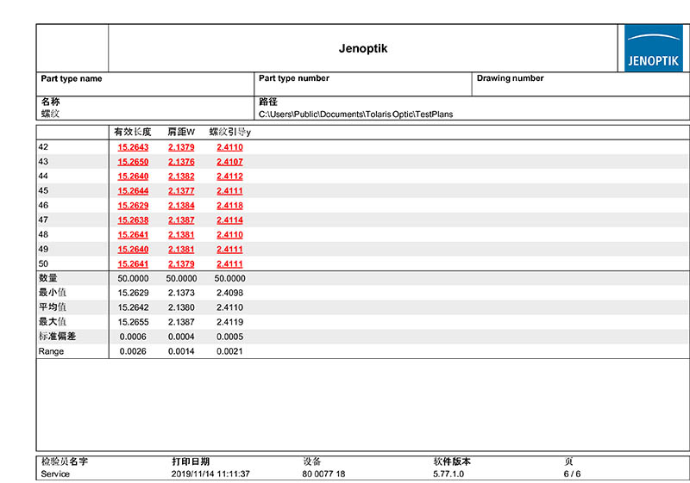Click the Part type number field label
Screen dimensions: 690x483
click(294, 78)
